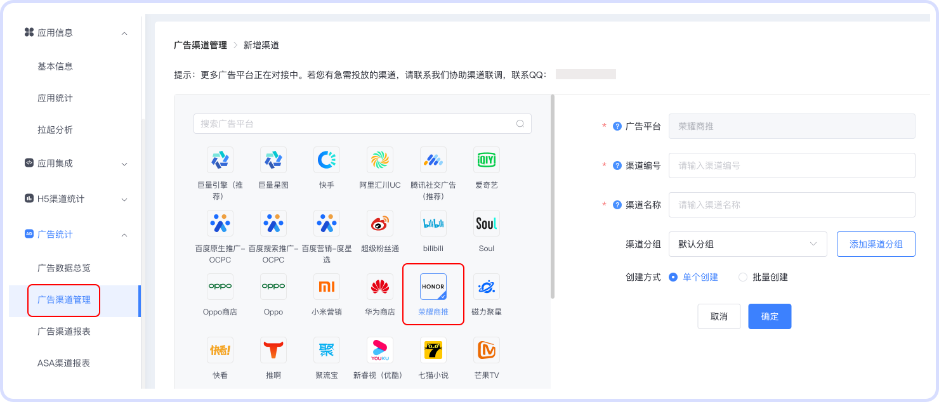939x402 pixels.
Task: Expand the 应用集成 sidebar section
Action: tap(124, 164)
